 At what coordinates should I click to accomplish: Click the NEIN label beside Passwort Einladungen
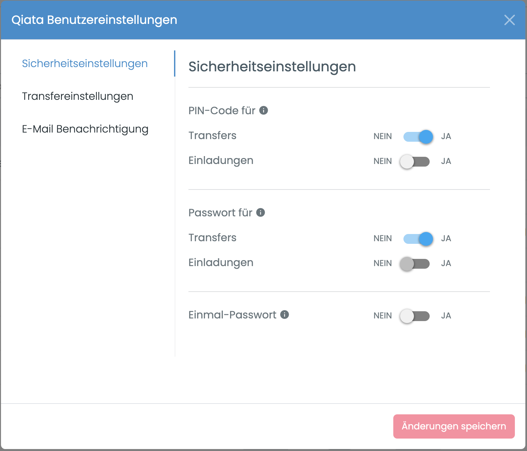[x=382, y=263]
